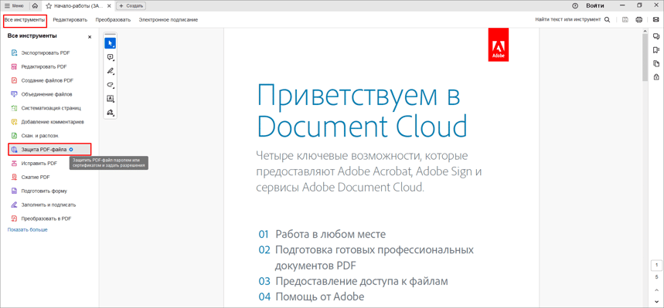Viewport: 664px width, 308px height.
Task: Select the arrow selection tool
Action: [x=110, y=42]
